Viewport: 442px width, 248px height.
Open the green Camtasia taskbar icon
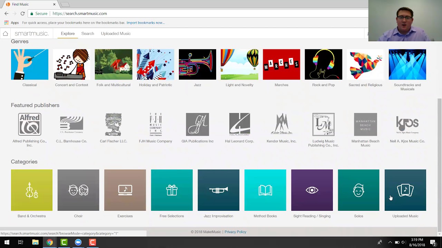pyautogui.click(x=64, y=242)
